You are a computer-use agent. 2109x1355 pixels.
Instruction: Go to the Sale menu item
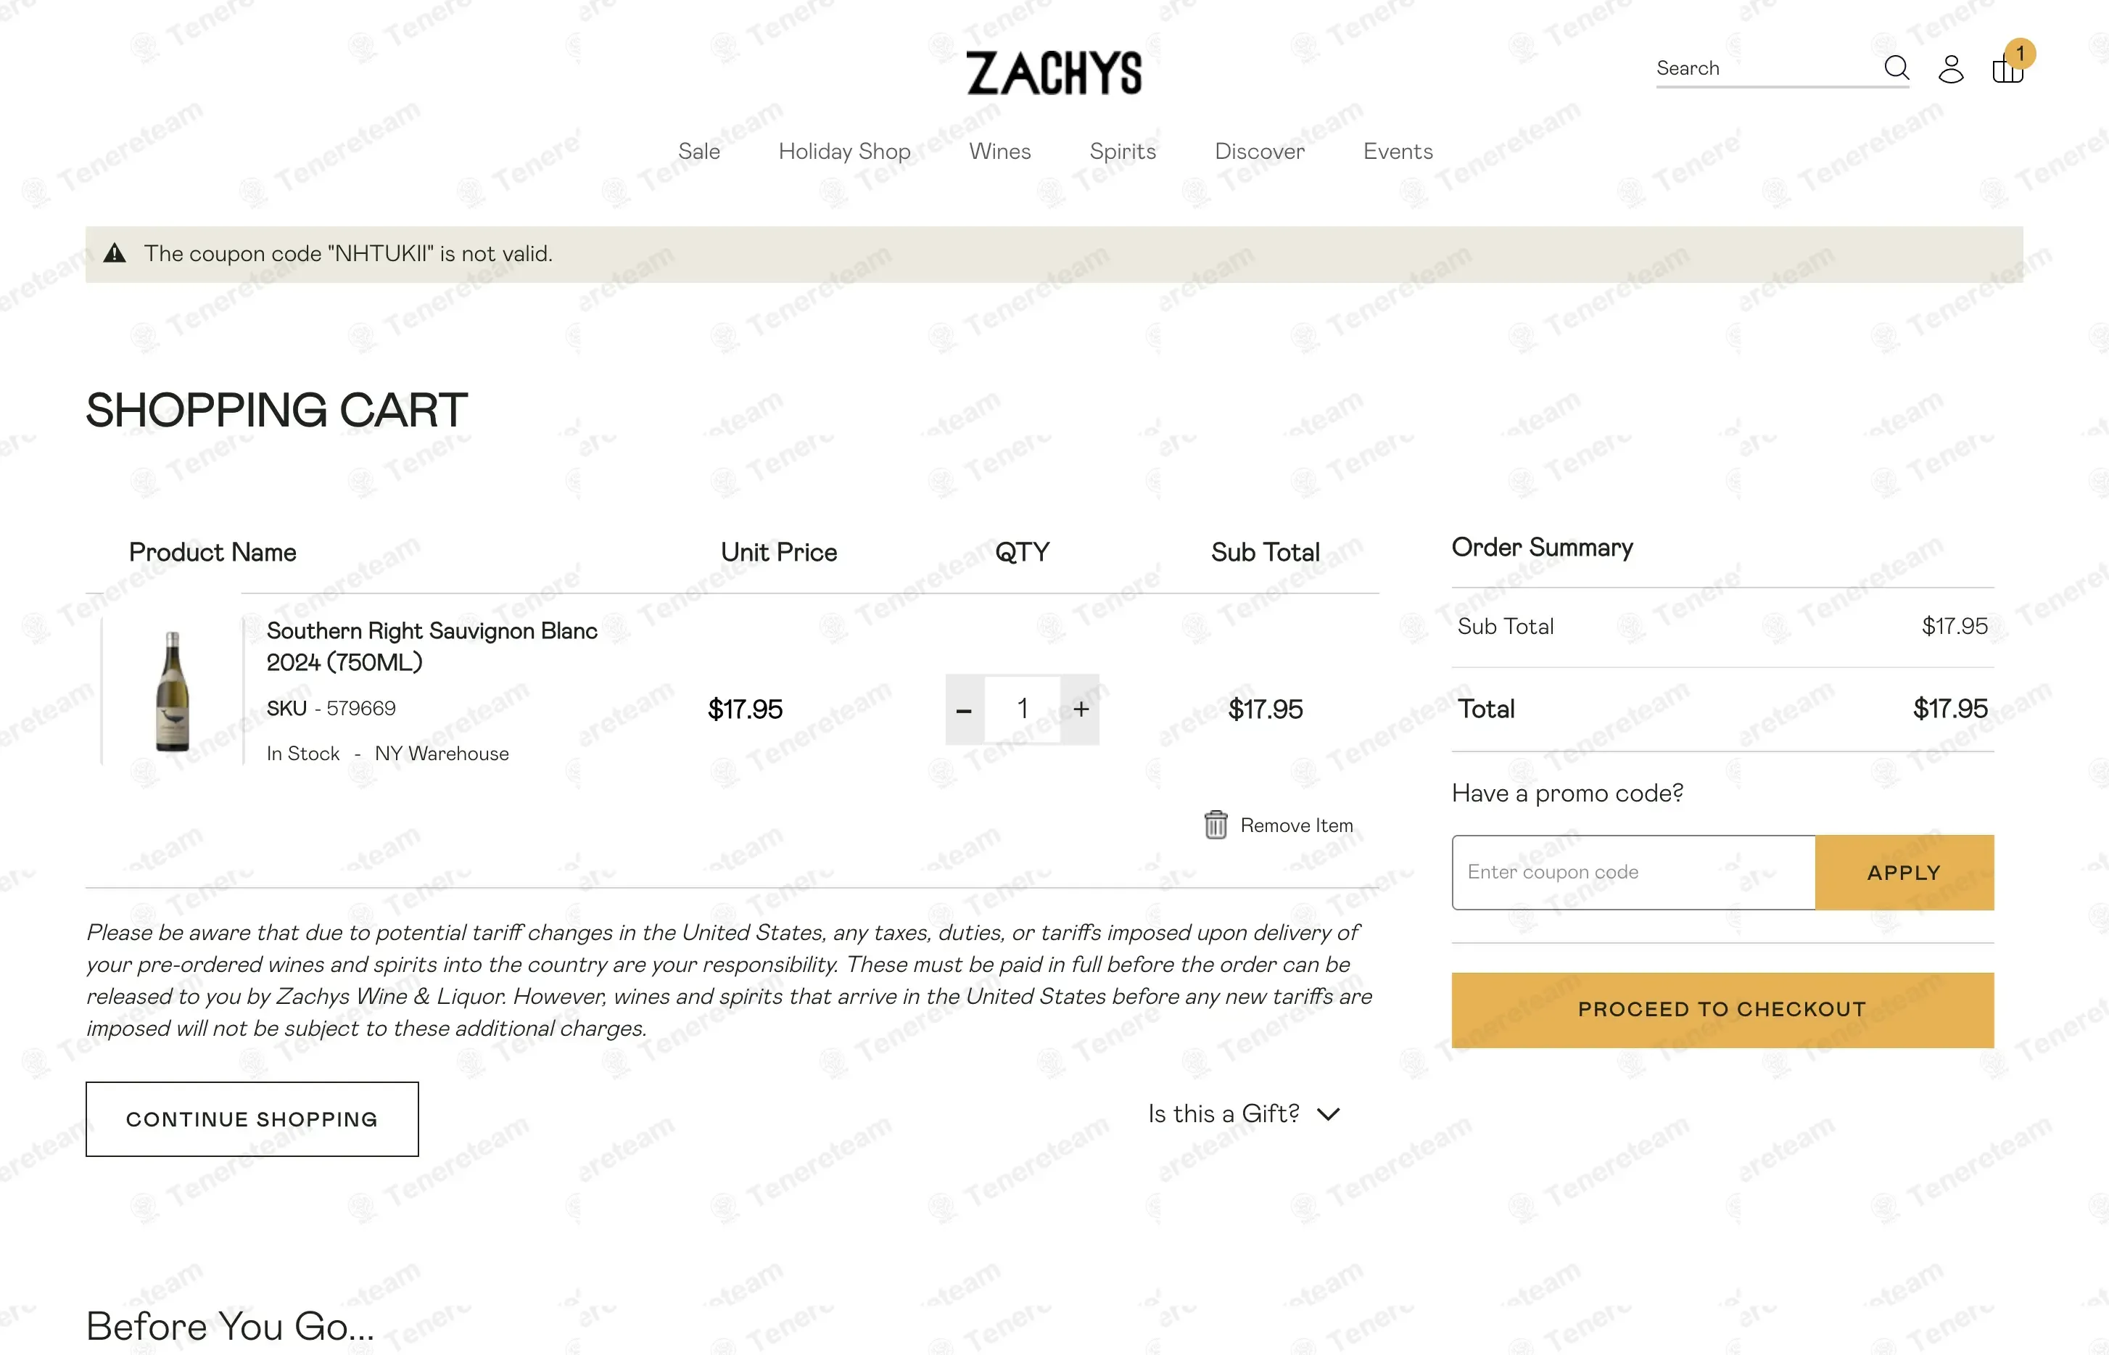698,152
